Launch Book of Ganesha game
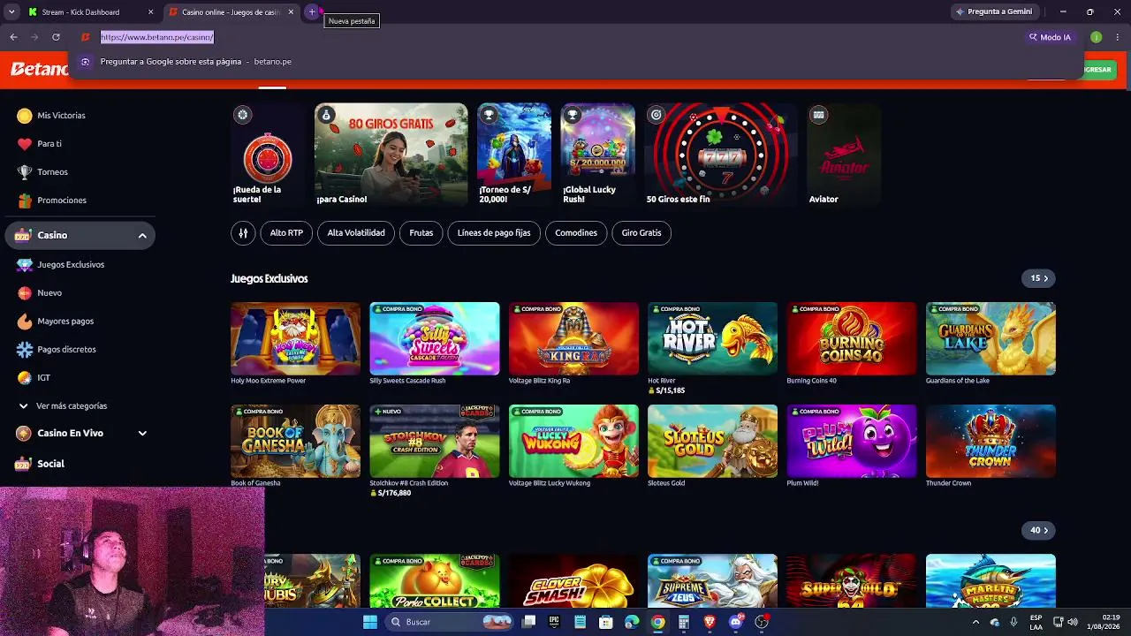This screenshot has height=636, width=1131. pos(295,441)
